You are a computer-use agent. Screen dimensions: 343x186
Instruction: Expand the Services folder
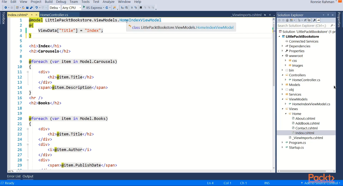(x=282, y=94)
